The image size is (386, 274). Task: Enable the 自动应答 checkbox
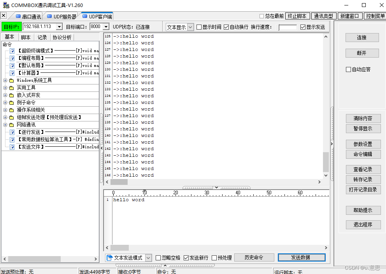(349, 69)
